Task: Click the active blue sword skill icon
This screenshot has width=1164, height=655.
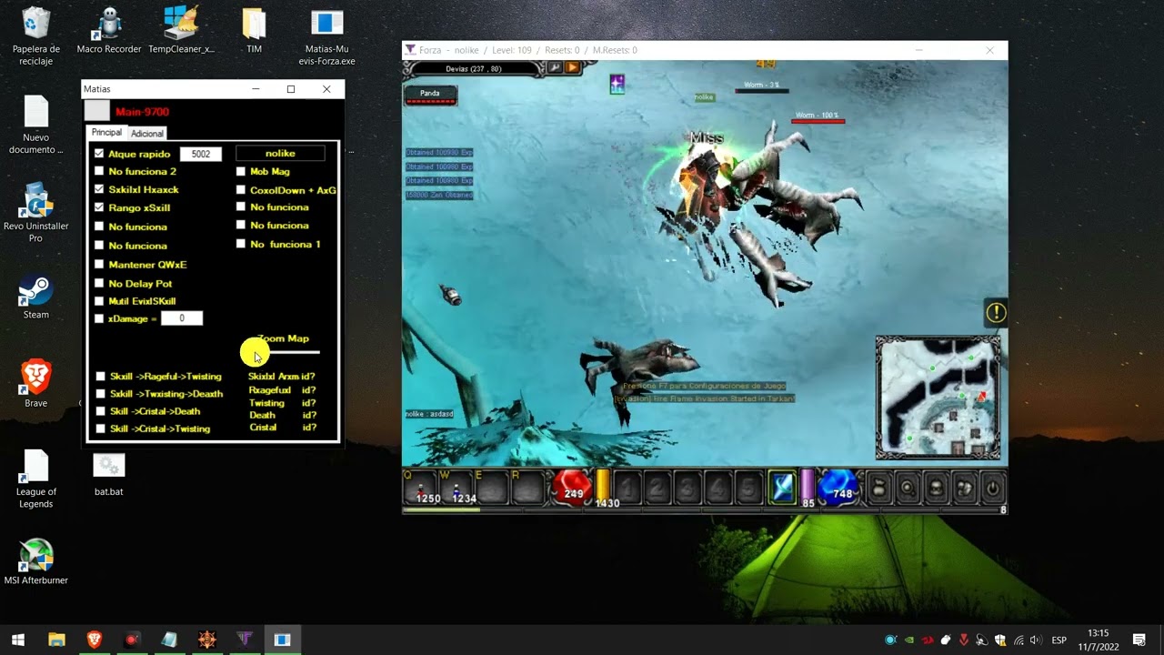Action: (783, 489)
